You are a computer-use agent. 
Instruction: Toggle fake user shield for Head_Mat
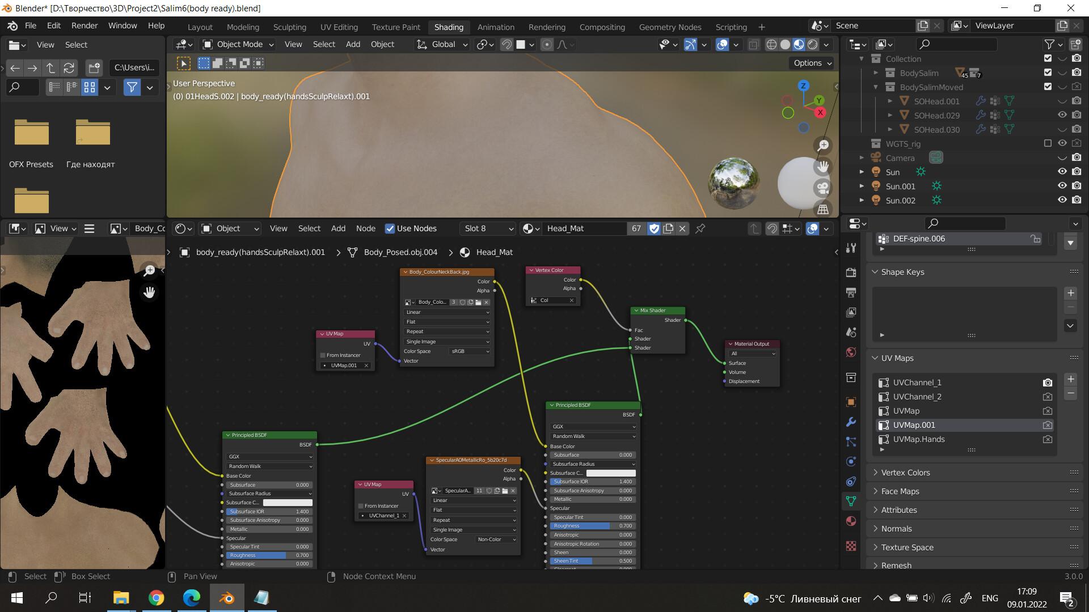coord(654,228)
